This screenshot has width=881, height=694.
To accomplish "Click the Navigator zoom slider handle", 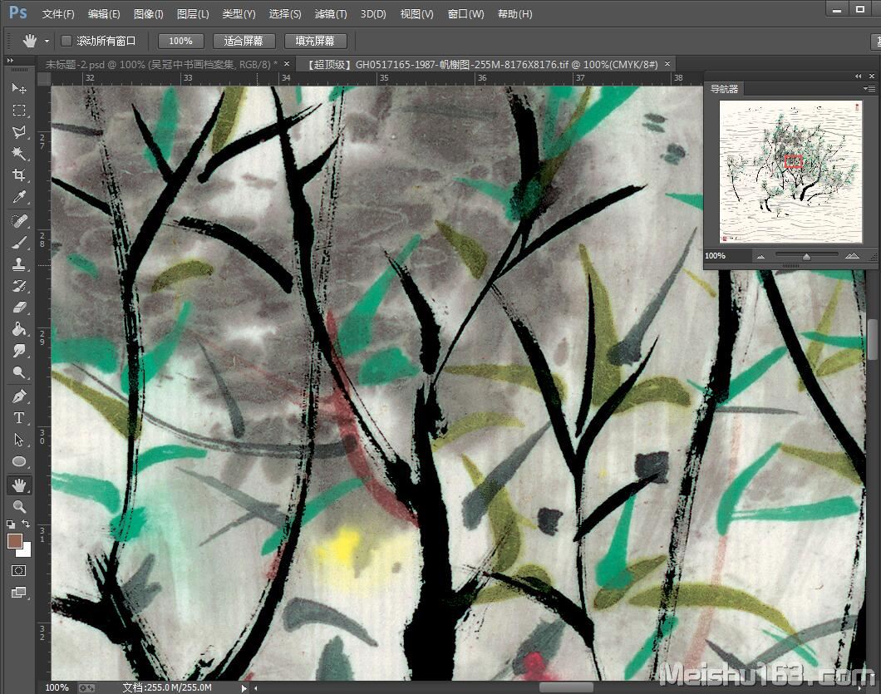I will pos(806,257).
